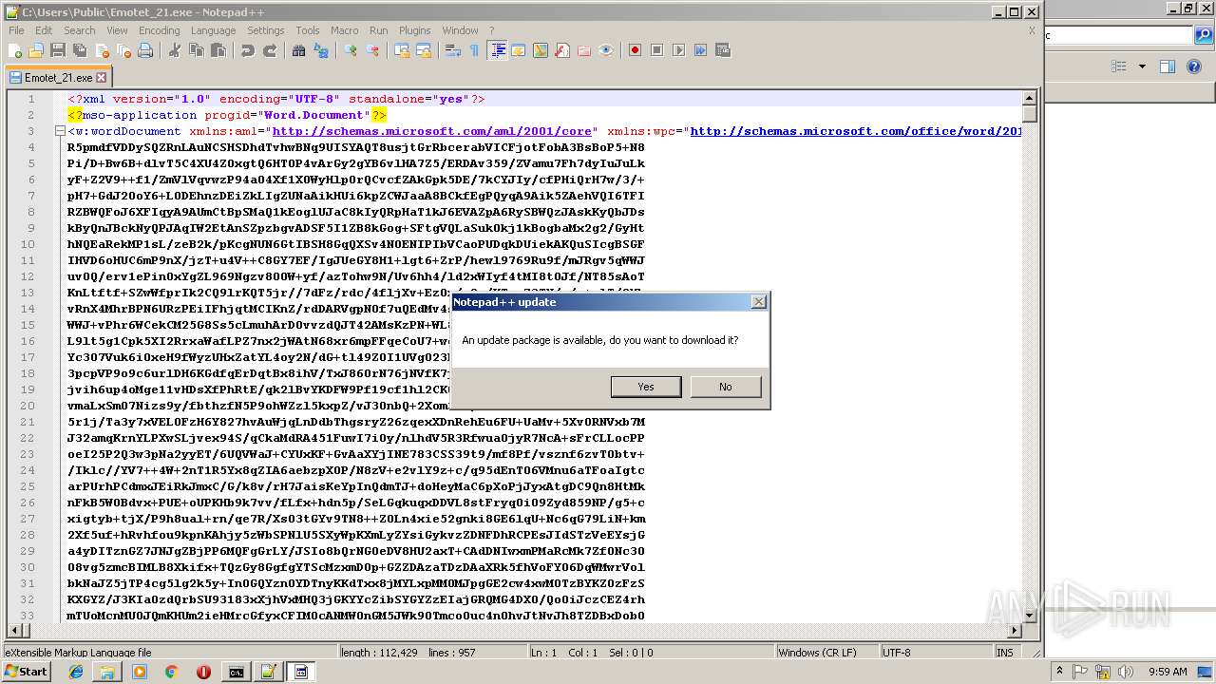
Task: Click the Undo arrow icon
Action: [247, 50]
